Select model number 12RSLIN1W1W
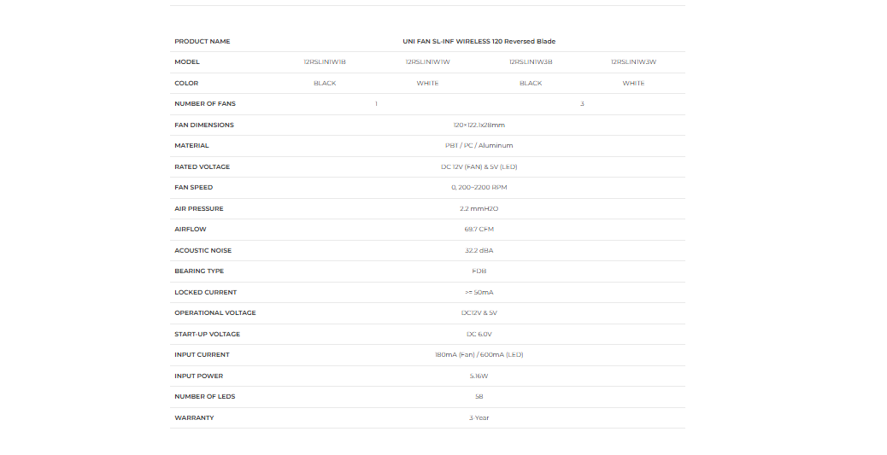887x455 pixels. click(x=427, y=62)
